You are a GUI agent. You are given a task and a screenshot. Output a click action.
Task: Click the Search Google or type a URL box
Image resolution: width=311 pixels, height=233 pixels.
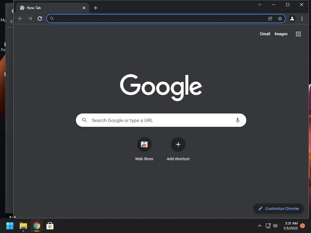tap(161, 120)
